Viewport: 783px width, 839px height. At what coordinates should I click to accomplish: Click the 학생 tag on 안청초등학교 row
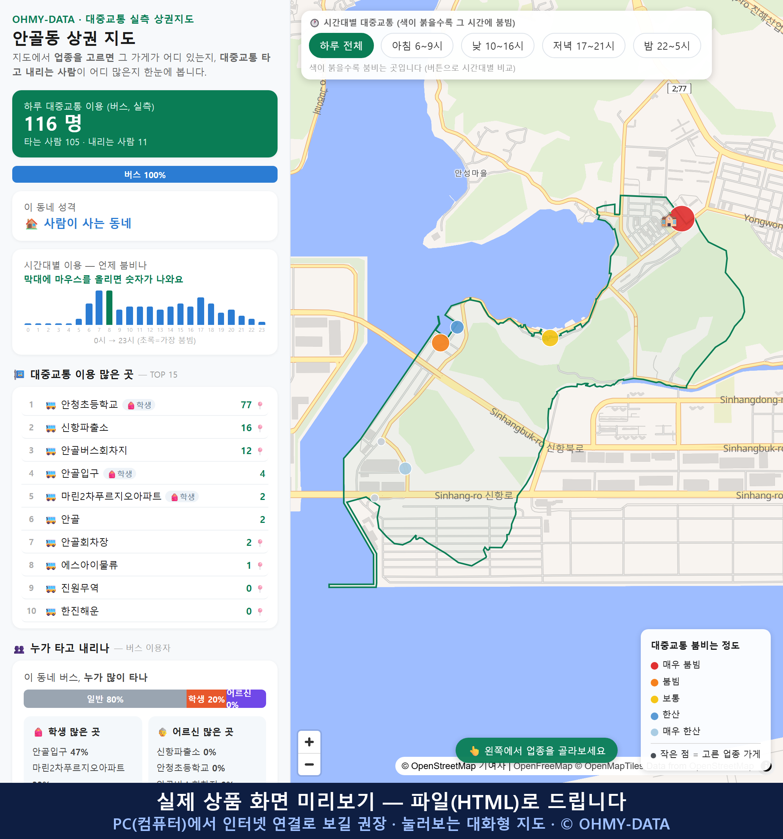point(139,405)
